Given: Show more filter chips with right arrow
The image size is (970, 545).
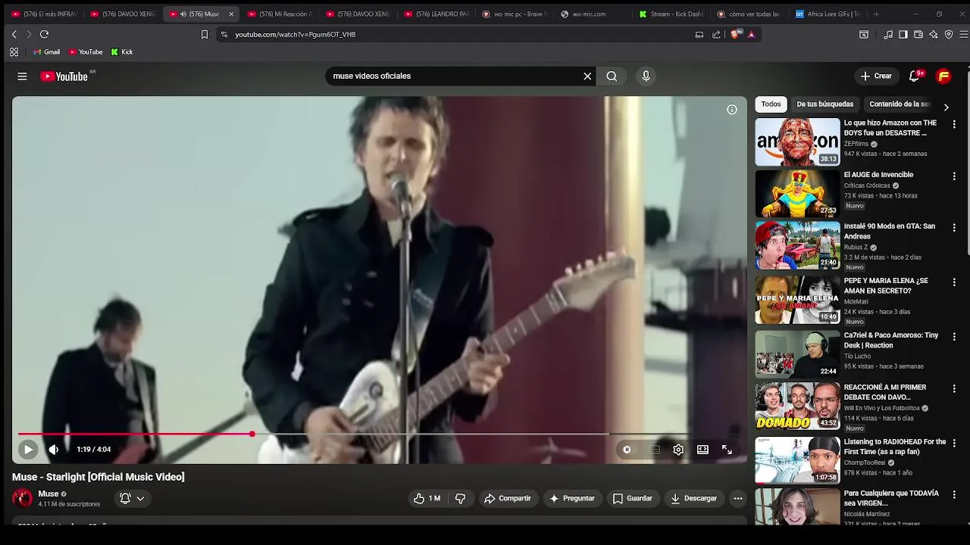Looking at the screenshot, I should coord(946,107).
